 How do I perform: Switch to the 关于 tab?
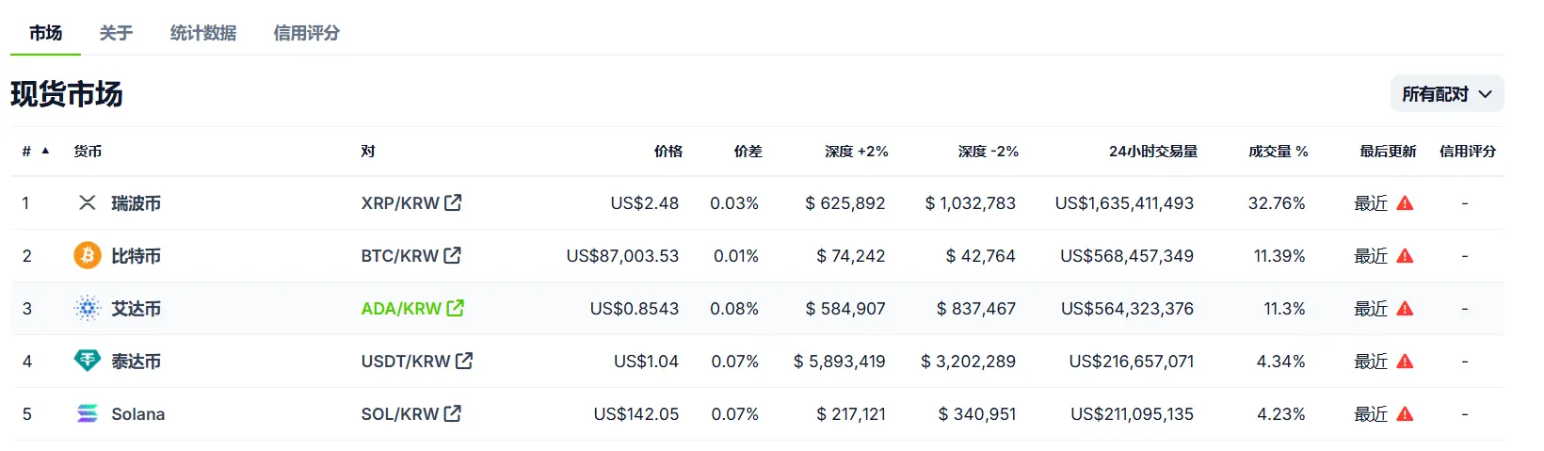(116, 33)
